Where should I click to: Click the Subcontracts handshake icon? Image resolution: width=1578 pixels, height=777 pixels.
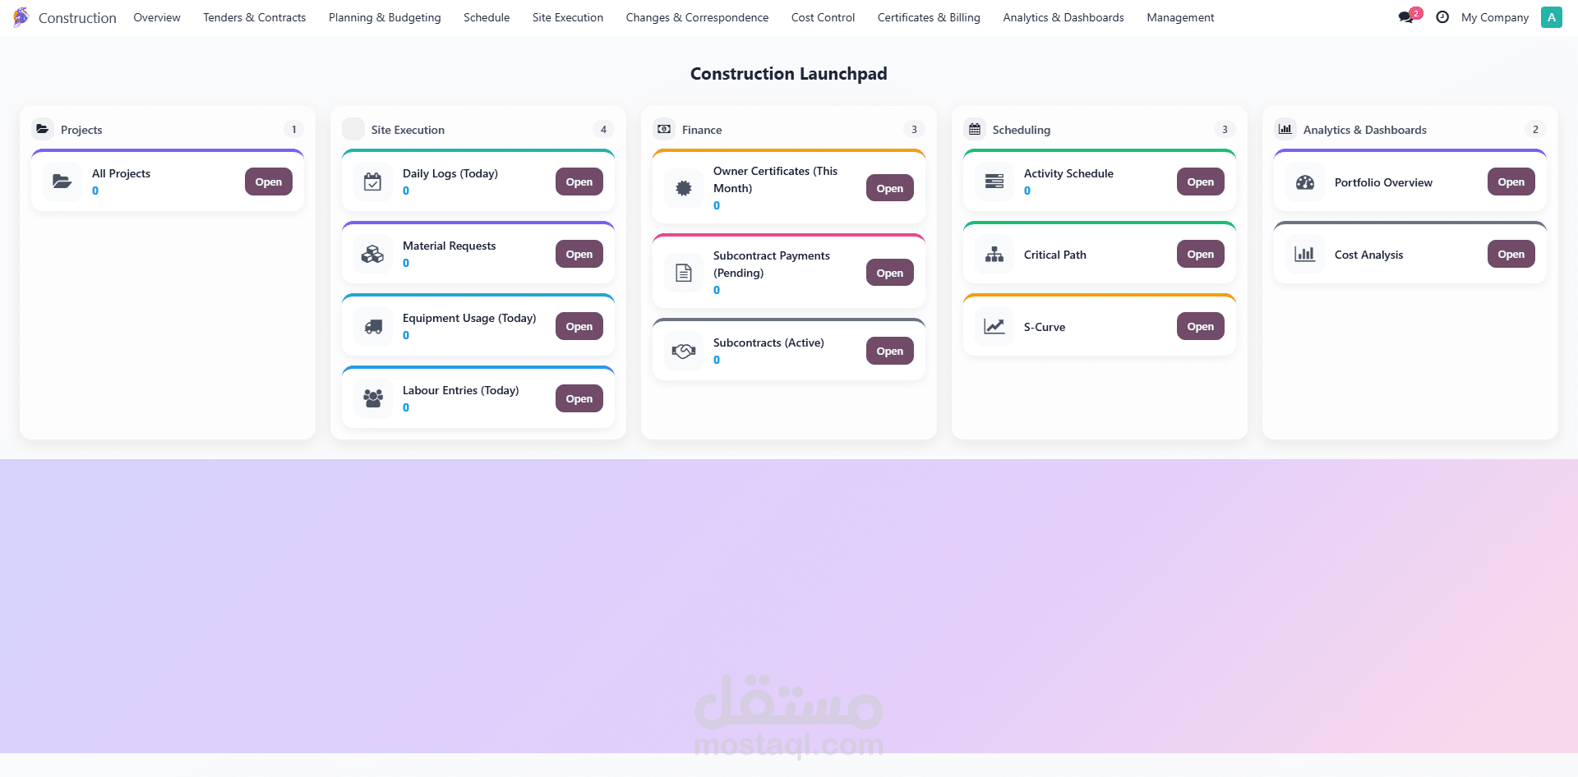point(684,351)
